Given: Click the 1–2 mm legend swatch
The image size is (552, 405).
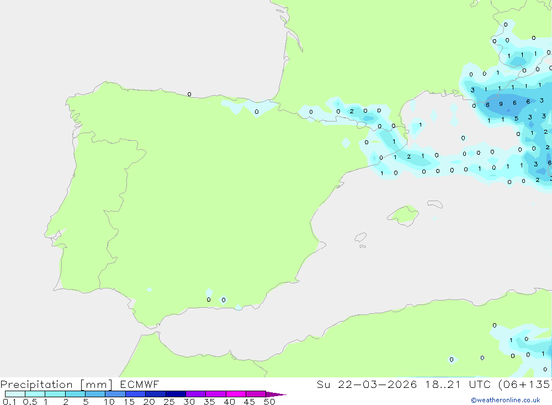Looking at the screenshot, I should click(x=55, y=394).
